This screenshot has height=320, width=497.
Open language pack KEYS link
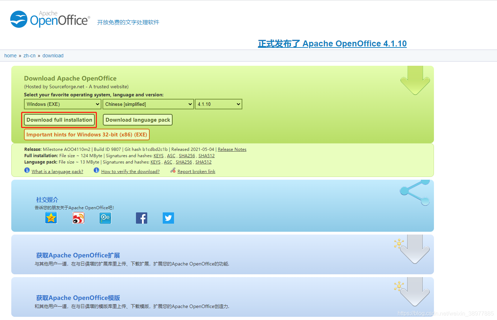(x=155, y=162)
